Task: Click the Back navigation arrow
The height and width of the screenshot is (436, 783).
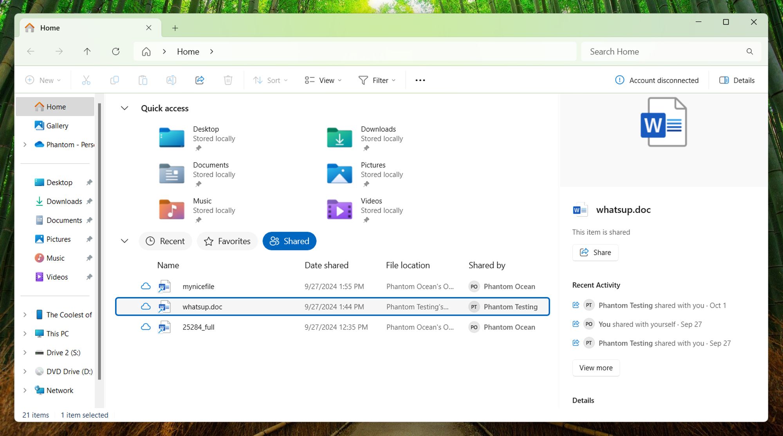Action: [31, 51]
